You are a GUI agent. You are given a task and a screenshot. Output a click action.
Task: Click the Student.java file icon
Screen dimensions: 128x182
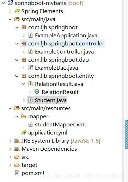click(x=31, y=100)
